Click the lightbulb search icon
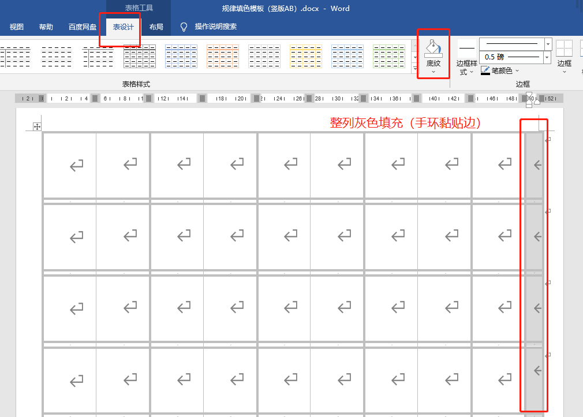 tap(184, 27)
